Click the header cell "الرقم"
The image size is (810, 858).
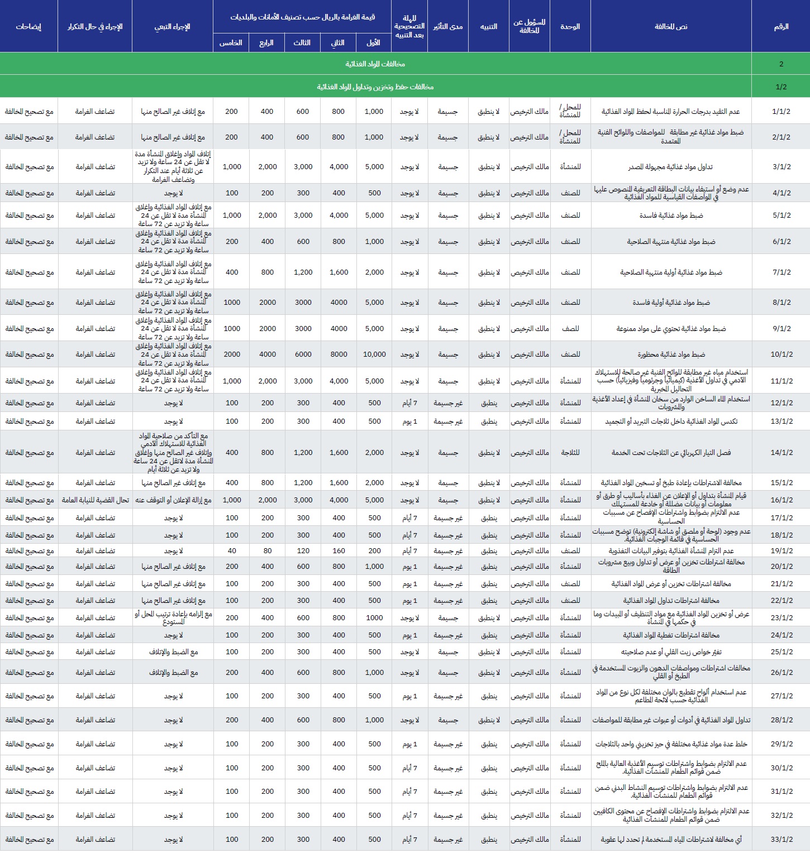pyautogui.click(x=781, y=26)
